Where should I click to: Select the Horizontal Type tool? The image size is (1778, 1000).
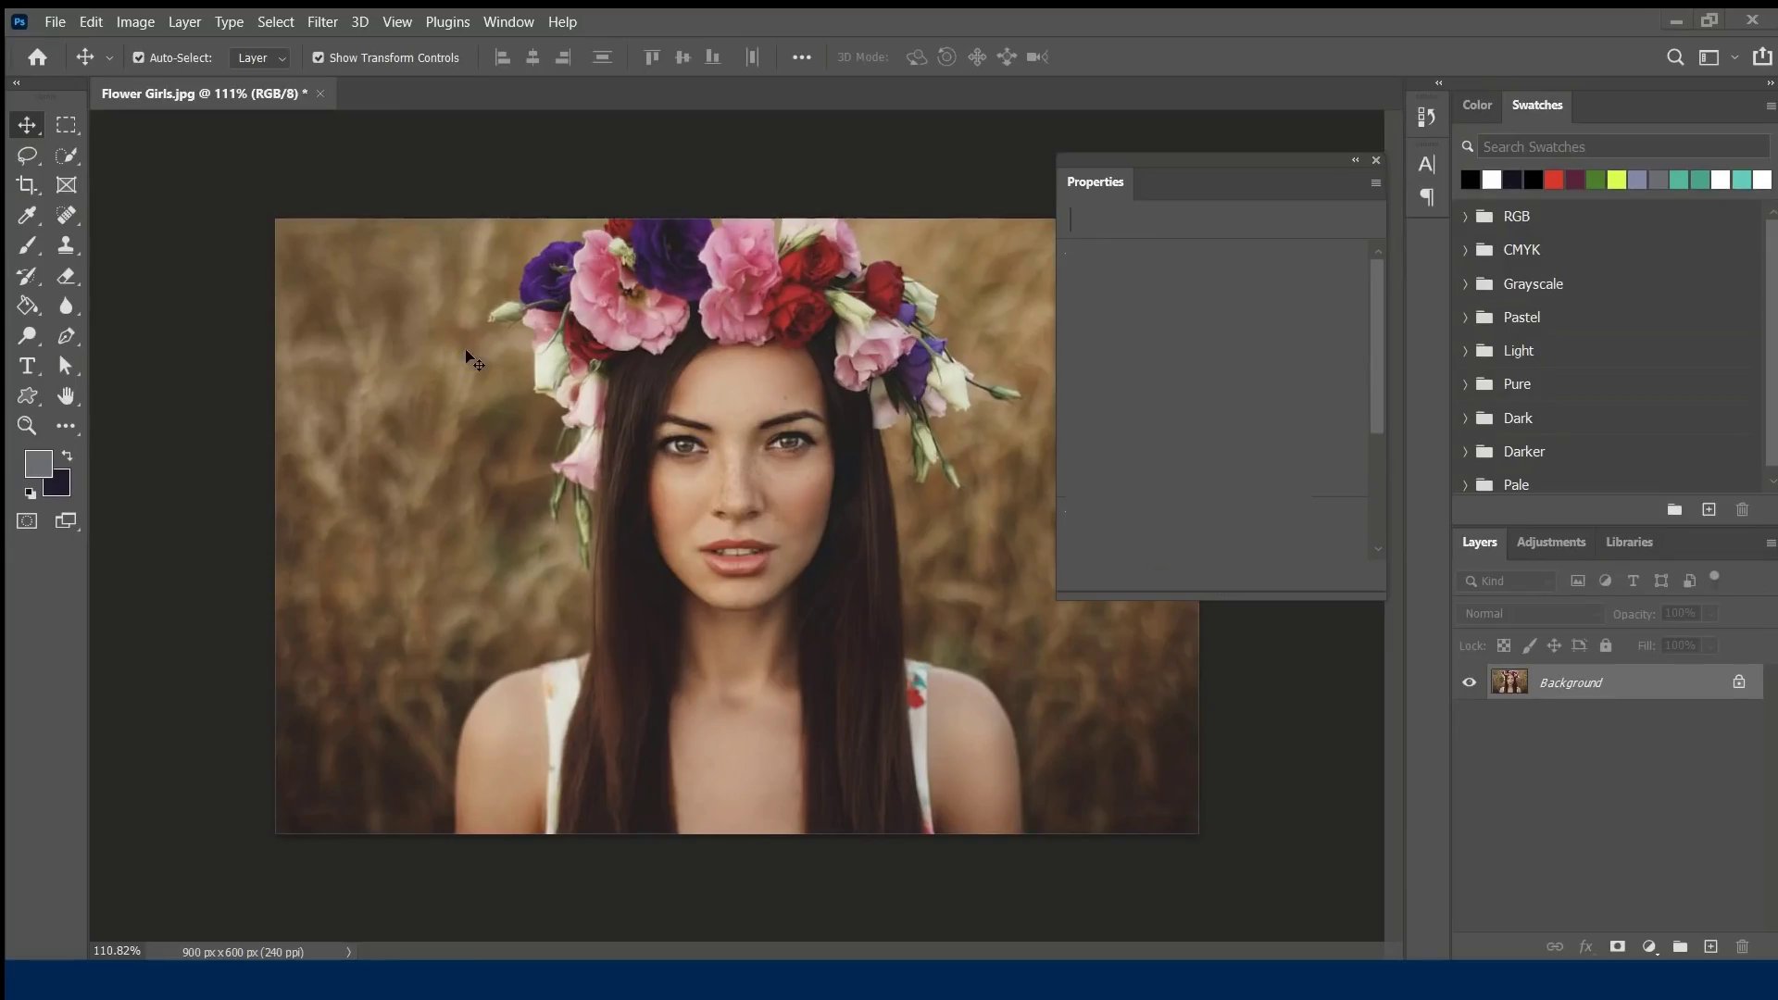click(28, 367)
